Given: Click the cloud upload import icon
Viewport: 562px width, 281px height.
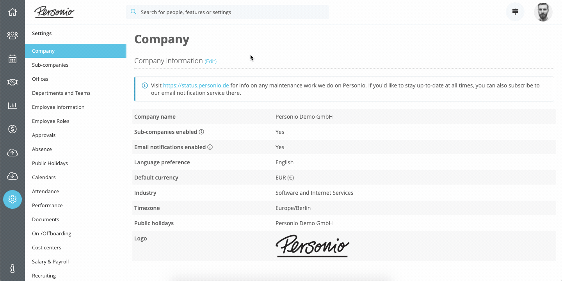Looking at the screenshot, I should pos(12,153).
